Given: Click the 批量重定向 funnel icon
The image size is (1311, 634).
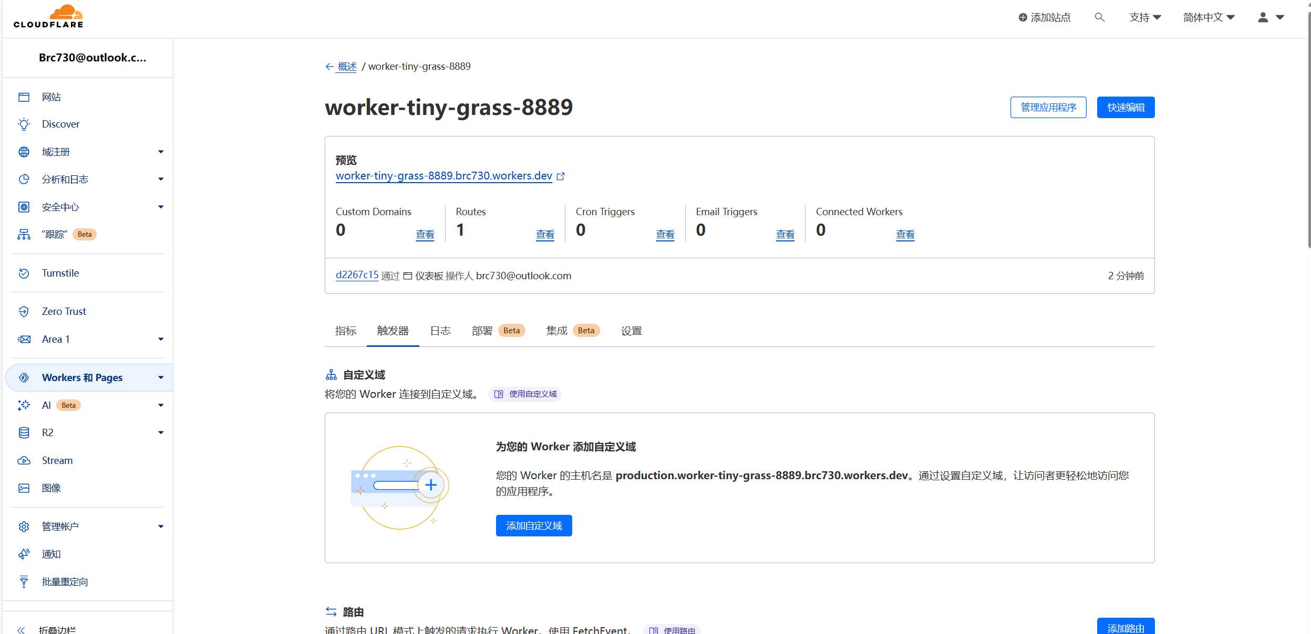Looking at the screenshot, I should click(x=24, y=582).
